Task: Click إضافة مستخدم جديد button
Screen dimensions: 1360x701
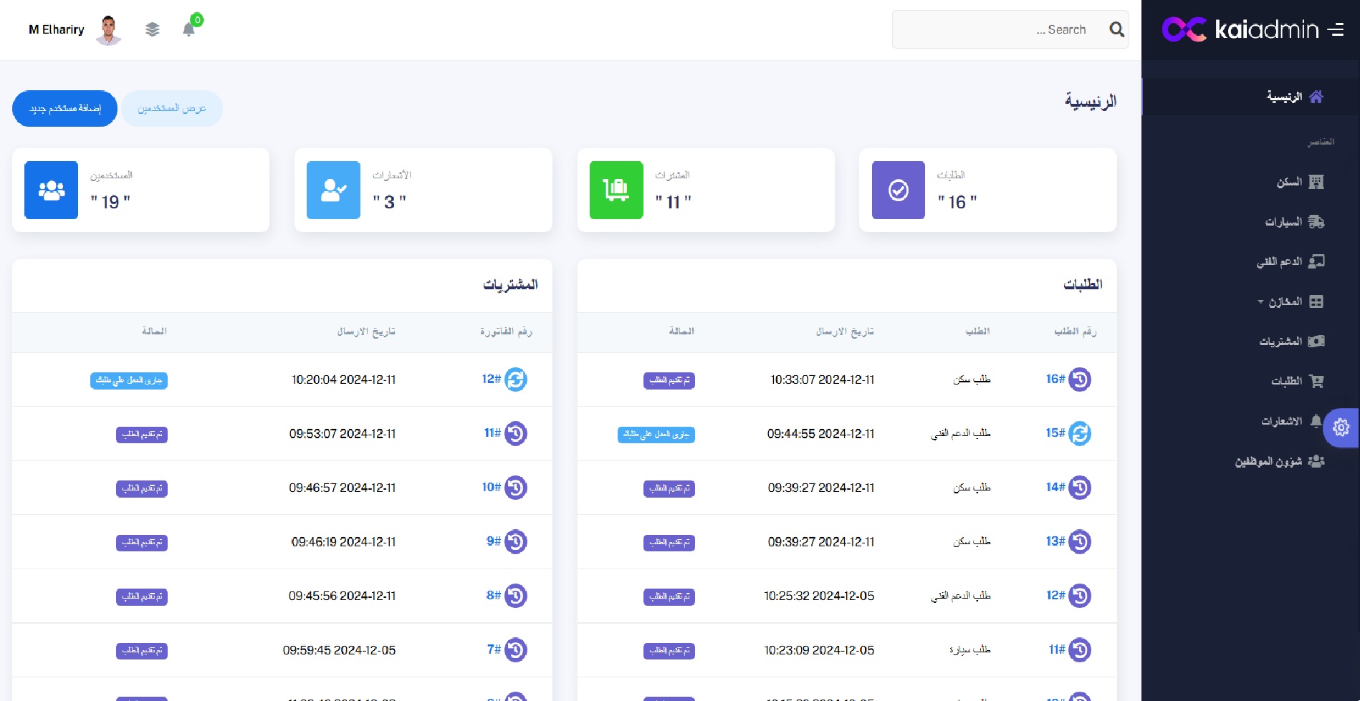Action: pyautogui.click(x=64, y=108)
